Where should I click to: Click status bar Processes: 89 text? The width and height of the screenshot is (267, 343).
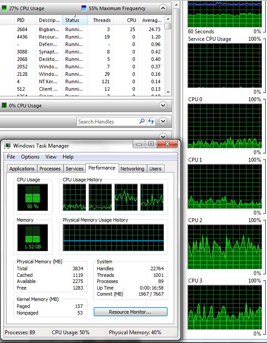pyautogui.click(x=20, y=332)
